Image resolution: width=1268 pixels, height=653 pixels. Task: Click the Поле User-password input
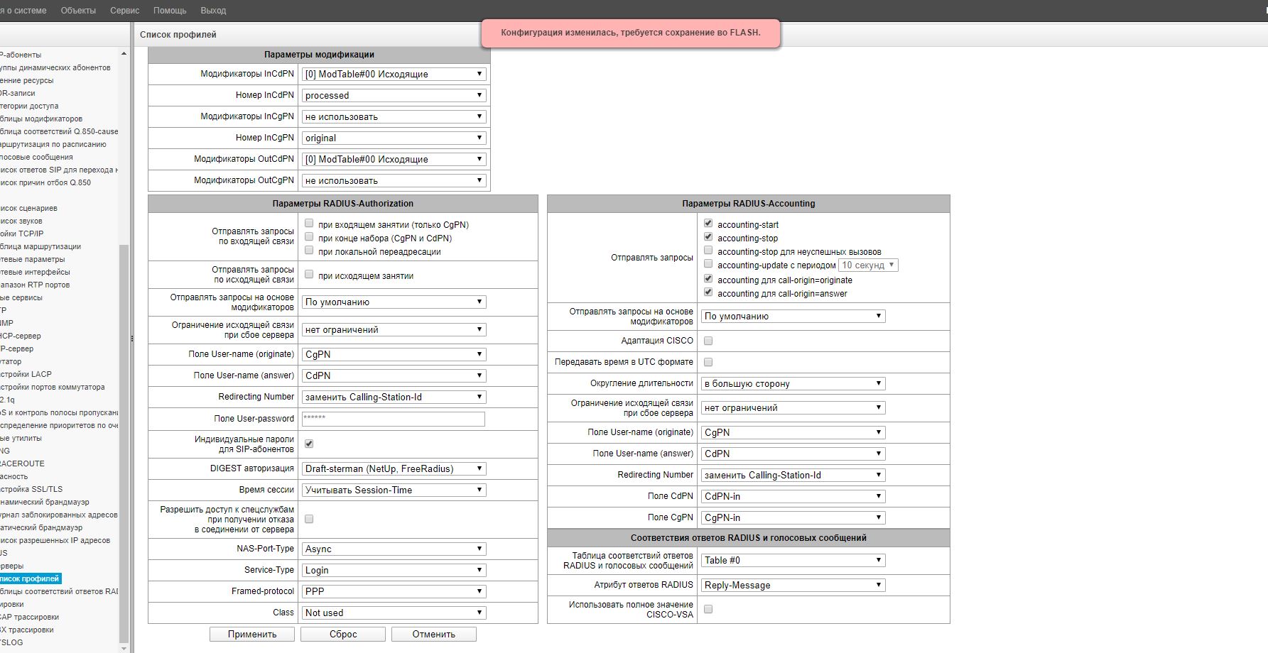point(394,419)
